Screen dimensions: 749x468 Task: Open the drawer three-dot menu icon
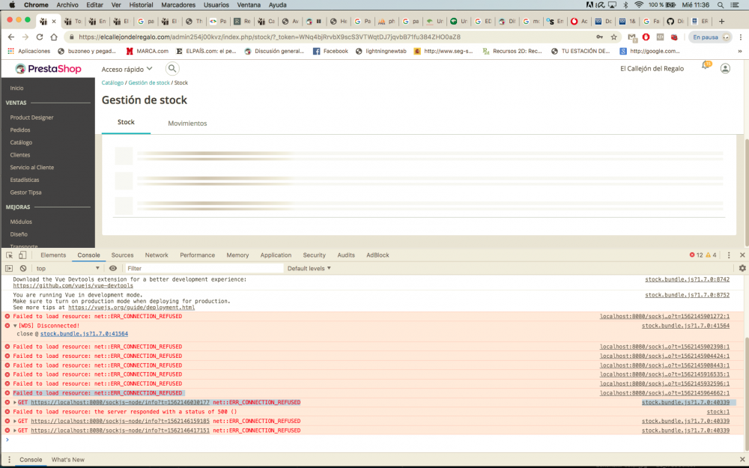coord(9,460)
